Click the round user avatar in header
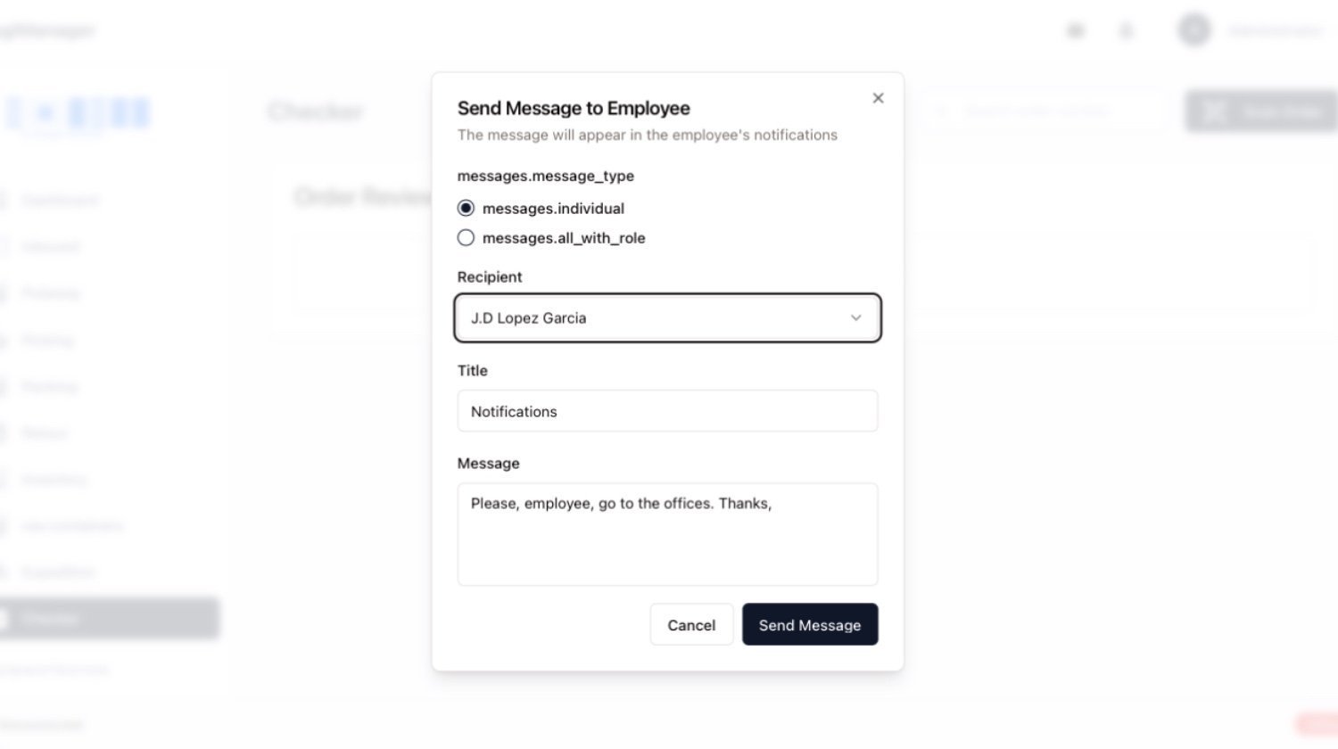This screenshot has width=1338, height=749. click(1193, 30)
